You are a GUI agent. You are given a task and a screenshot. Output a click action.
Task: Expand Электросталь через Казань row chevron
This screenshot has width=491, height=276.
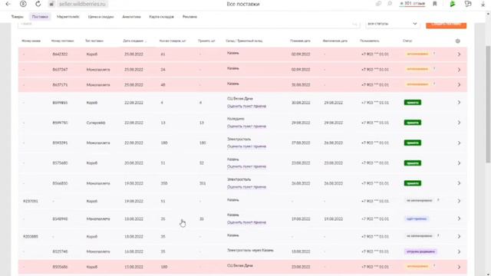click(x=459, y=251)
